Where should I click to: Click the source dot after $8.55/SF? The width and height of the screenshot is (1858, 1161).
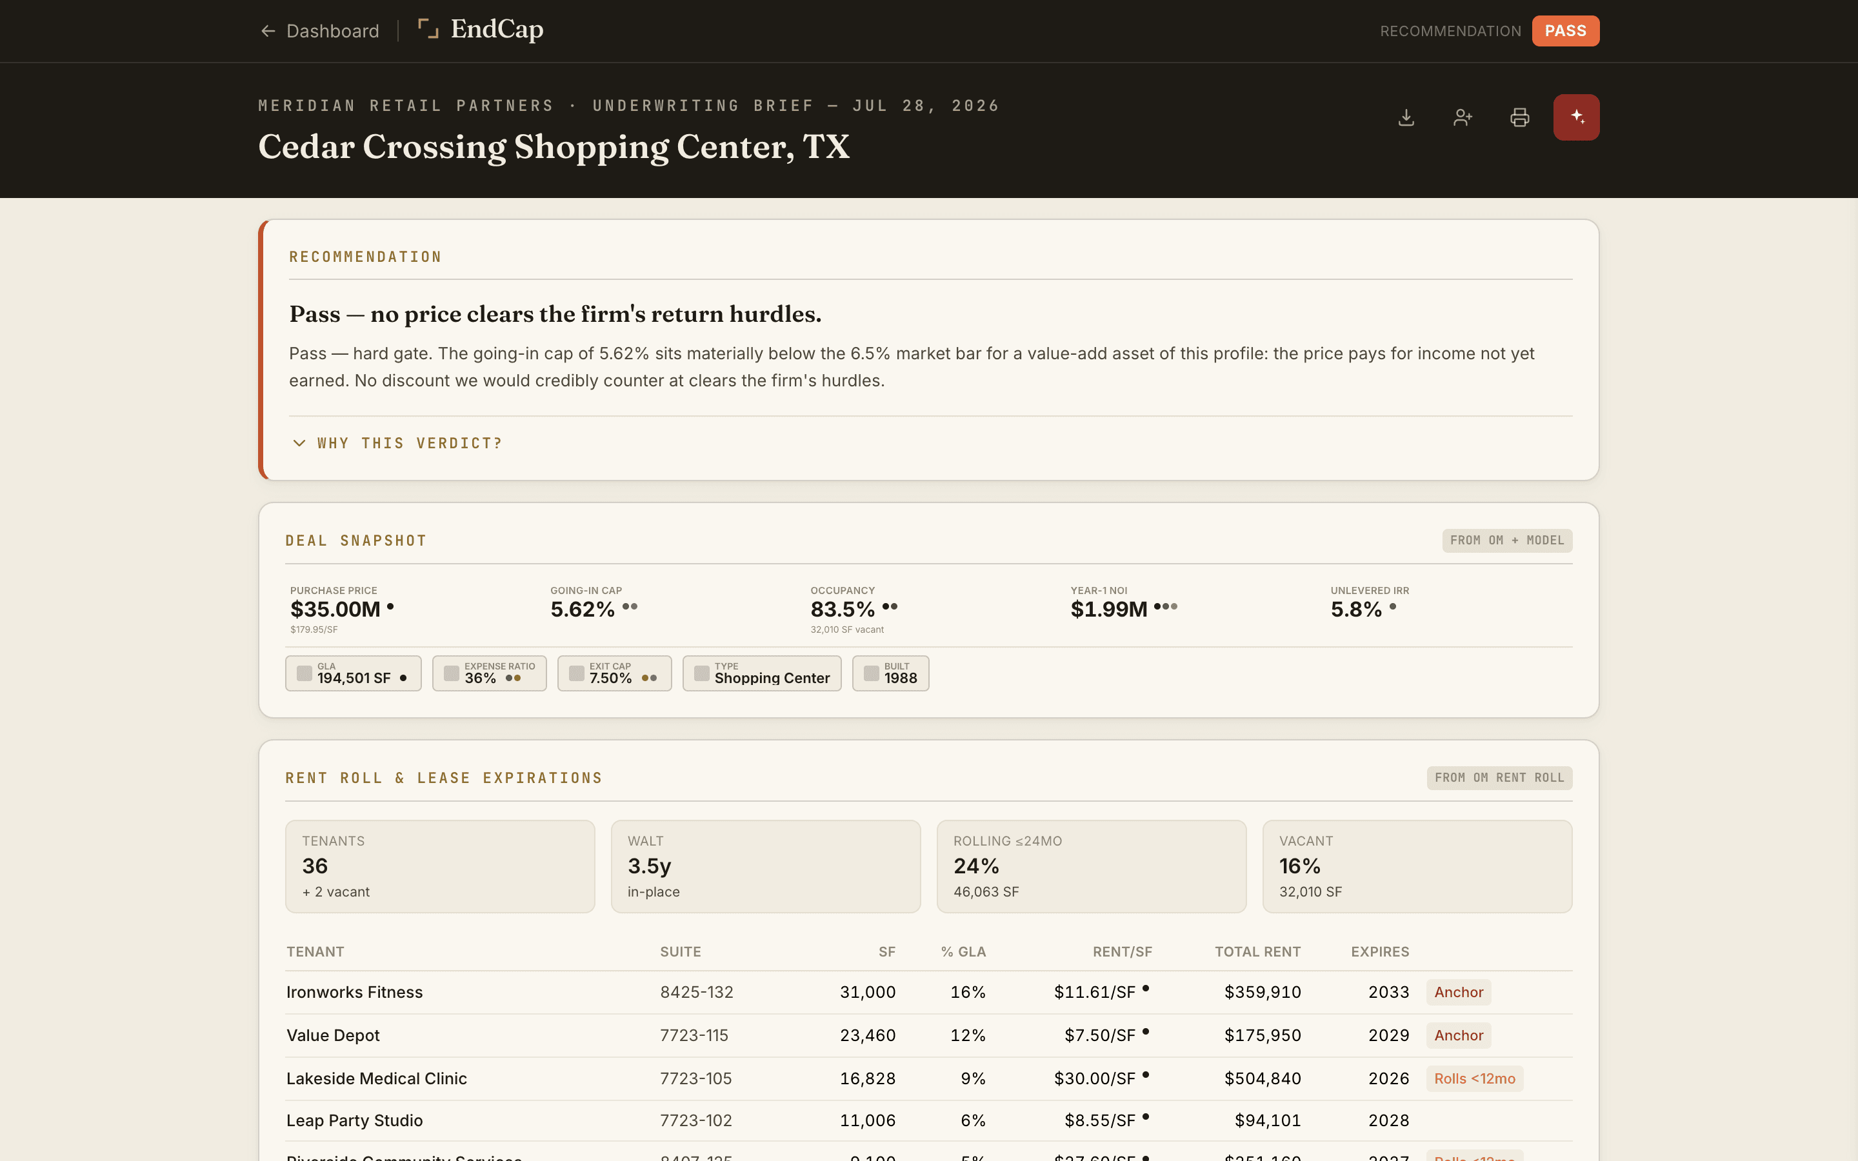point(1146,1117)
